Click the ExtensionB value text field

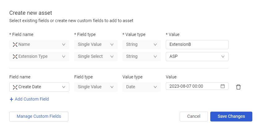[x=197, y=45]
